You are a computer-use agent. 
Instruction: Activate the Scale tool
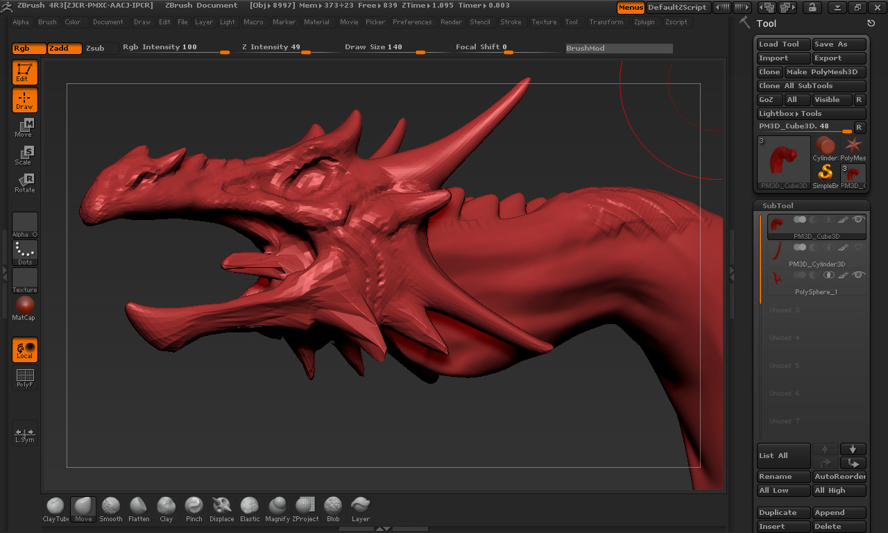coord(24,155)
